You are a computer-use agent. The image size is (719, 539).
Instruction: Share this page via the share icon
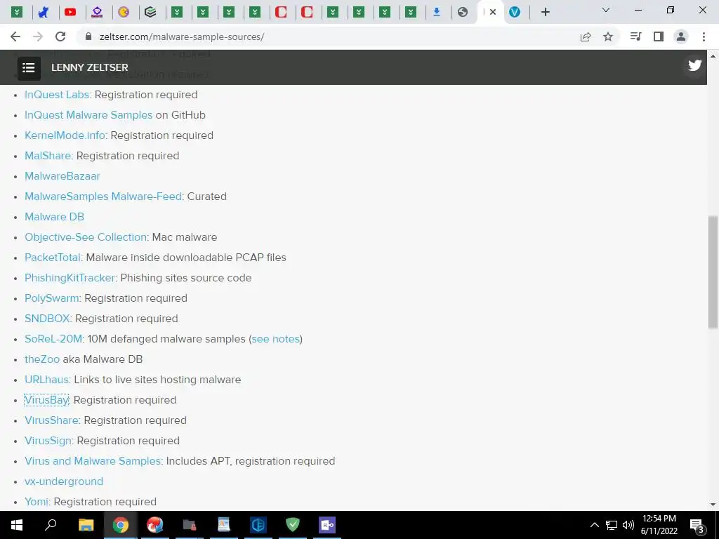586,36
